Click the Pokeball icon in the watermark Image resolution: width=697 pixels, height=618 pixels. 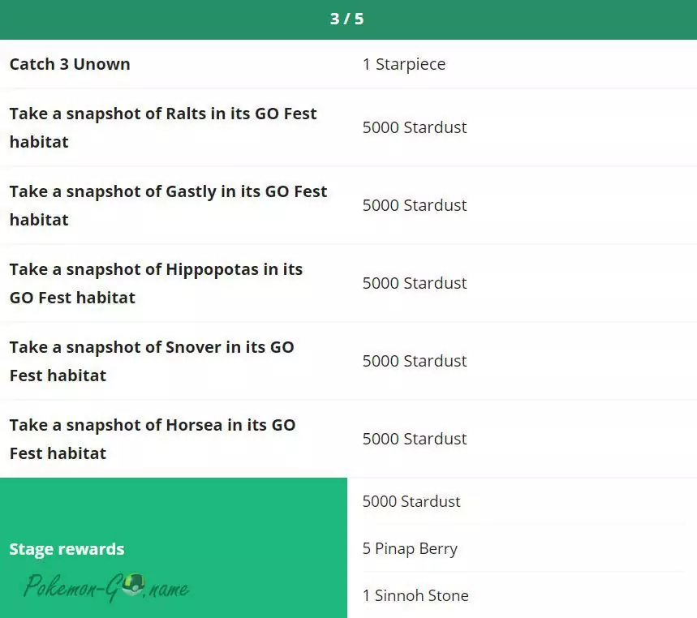135,584
